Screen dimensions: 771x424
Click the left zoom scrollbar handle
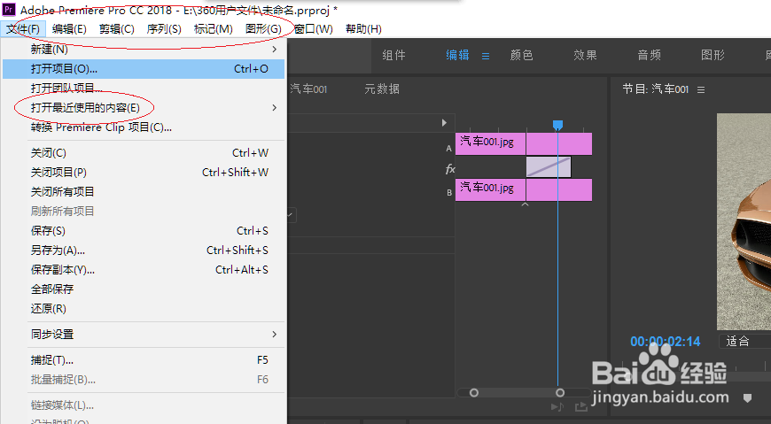[474, 392]
